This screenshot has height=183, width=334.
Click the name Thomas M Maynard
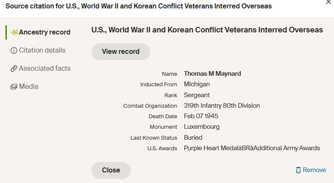pos(213,74)
